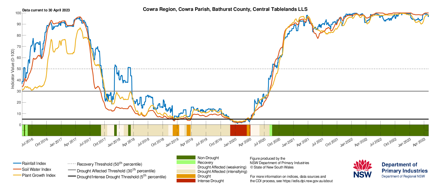Click the 'Department of Regional NSW' text
The width and height of the screenshot is (442, 186).
403,176
